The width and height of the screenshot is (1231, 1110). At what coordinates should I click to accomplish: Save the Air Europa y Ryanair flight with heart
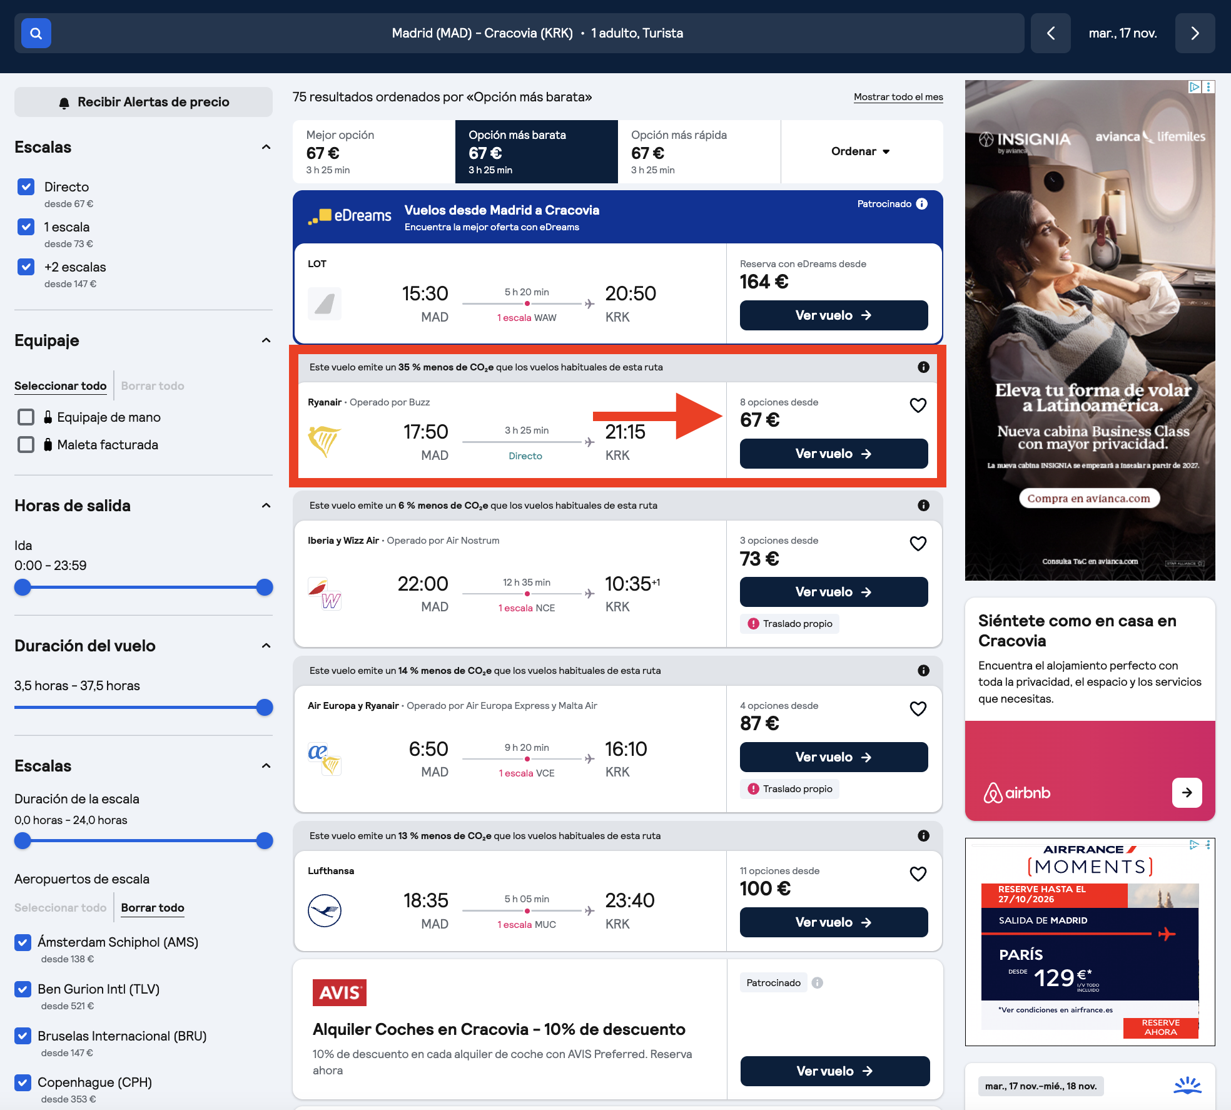(918, 709)
